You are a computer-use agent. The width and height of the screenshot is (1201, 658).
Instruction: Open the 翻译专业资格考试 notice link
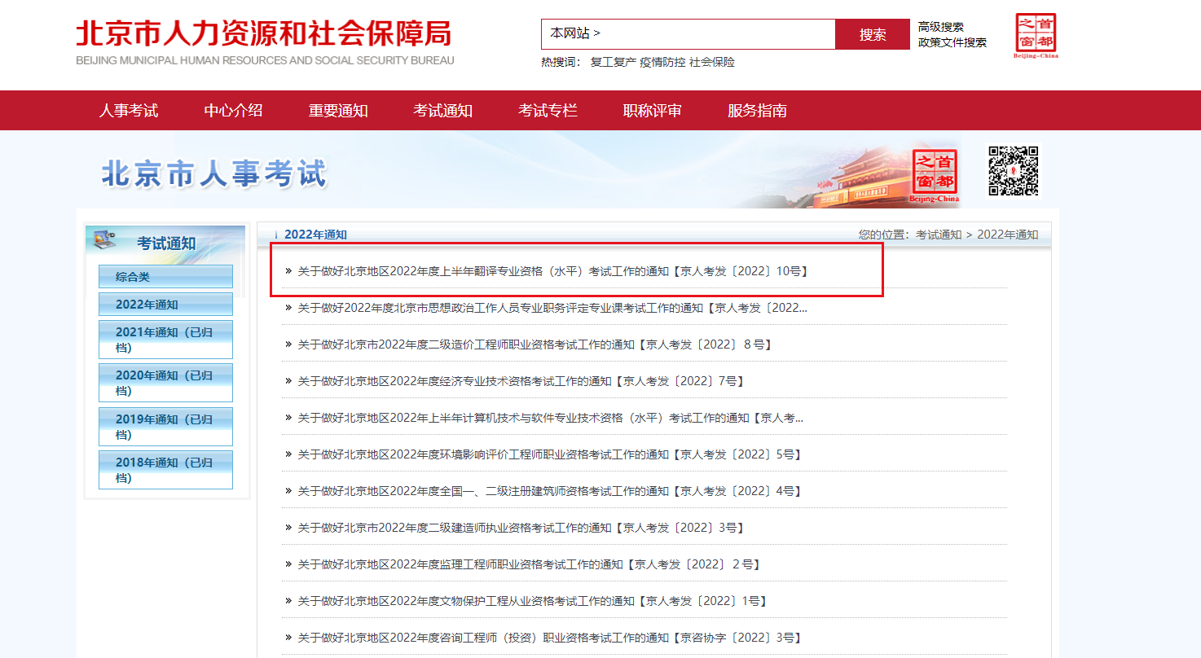552,271
